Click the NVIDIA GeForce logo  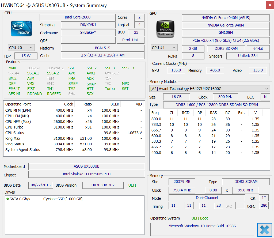[165, 29]
